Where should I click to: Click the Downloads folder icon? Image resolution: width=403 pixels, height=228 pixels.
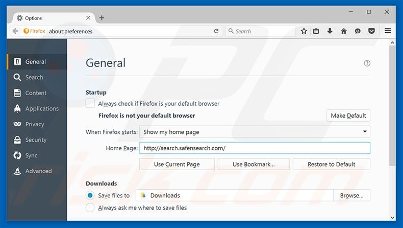click(x=143, y=195)
